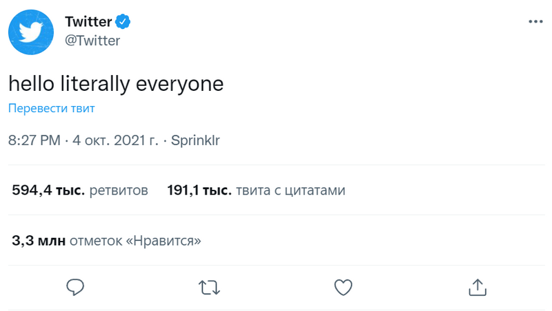
Task: Click the bold Twitter display name
Action: (88, 22)
